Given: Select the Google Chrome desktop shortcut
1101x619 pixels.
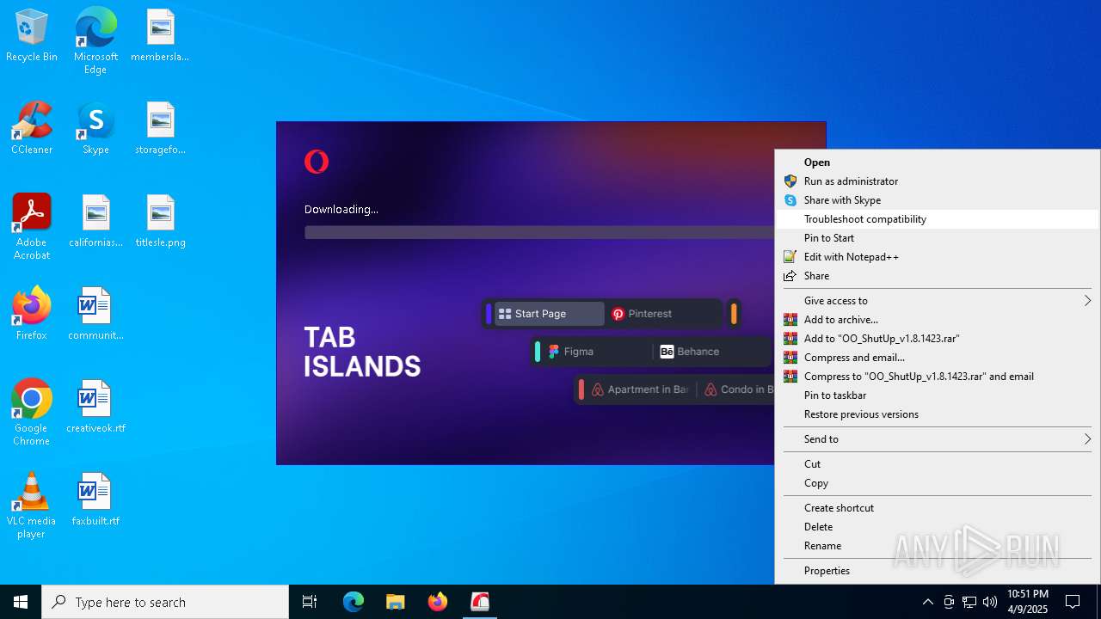Looking at the screenshot, I should (32, 413).
